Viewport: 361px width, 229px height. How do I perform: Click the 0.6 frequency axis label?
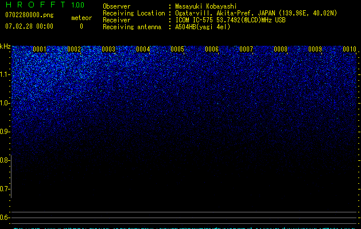pos(5,218)
